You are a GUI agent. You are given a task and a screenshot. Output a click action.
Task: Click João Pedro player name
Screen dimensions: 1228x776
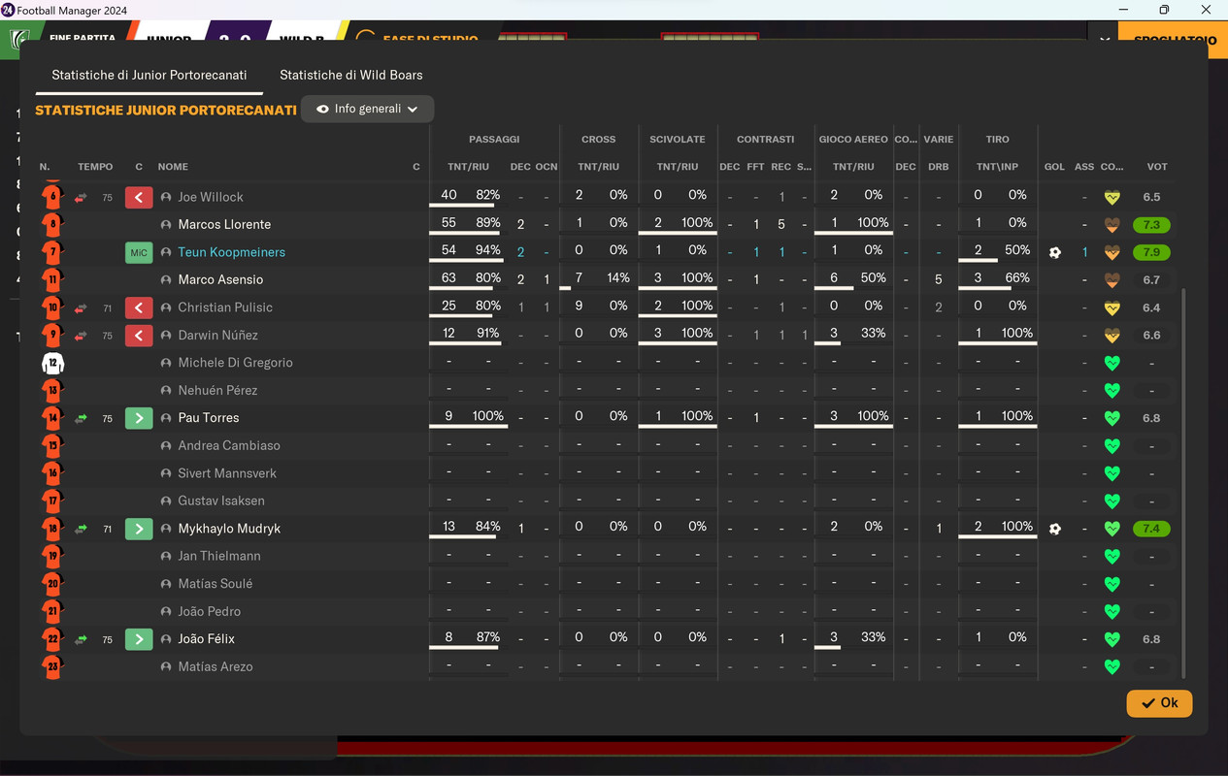click(209, 611)
